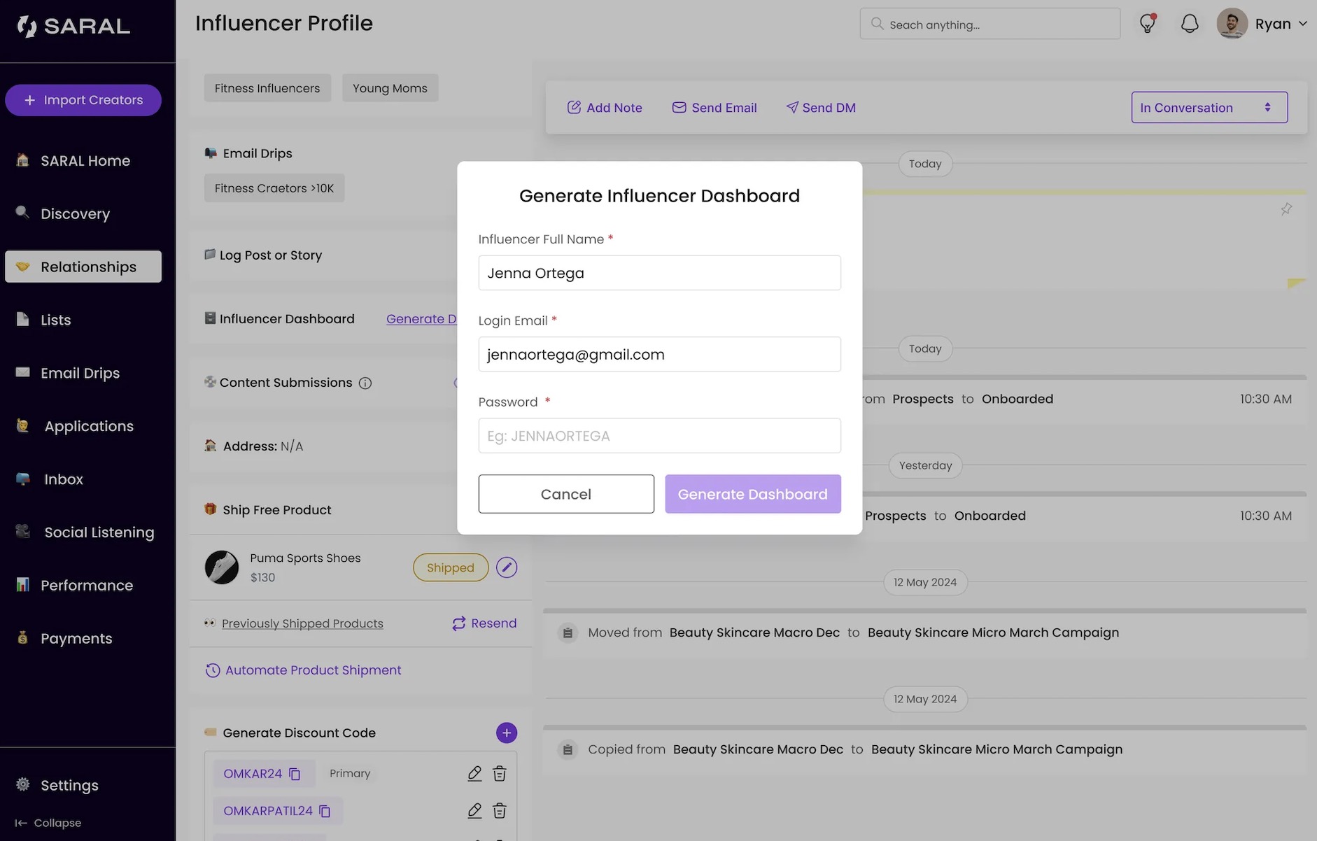Viewport: 1317px width, 841px height.
Task: Show Content Submissions info tooltip
Action: point(365,383)
